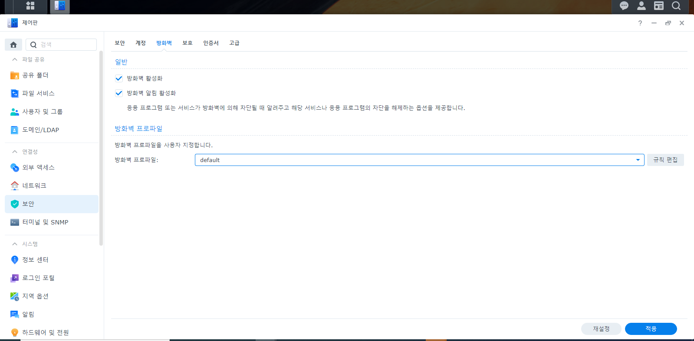This screenshot has width=694, height=341.
Task: Click the sidebar vertical scrollbar
Action: pos(101,148)
